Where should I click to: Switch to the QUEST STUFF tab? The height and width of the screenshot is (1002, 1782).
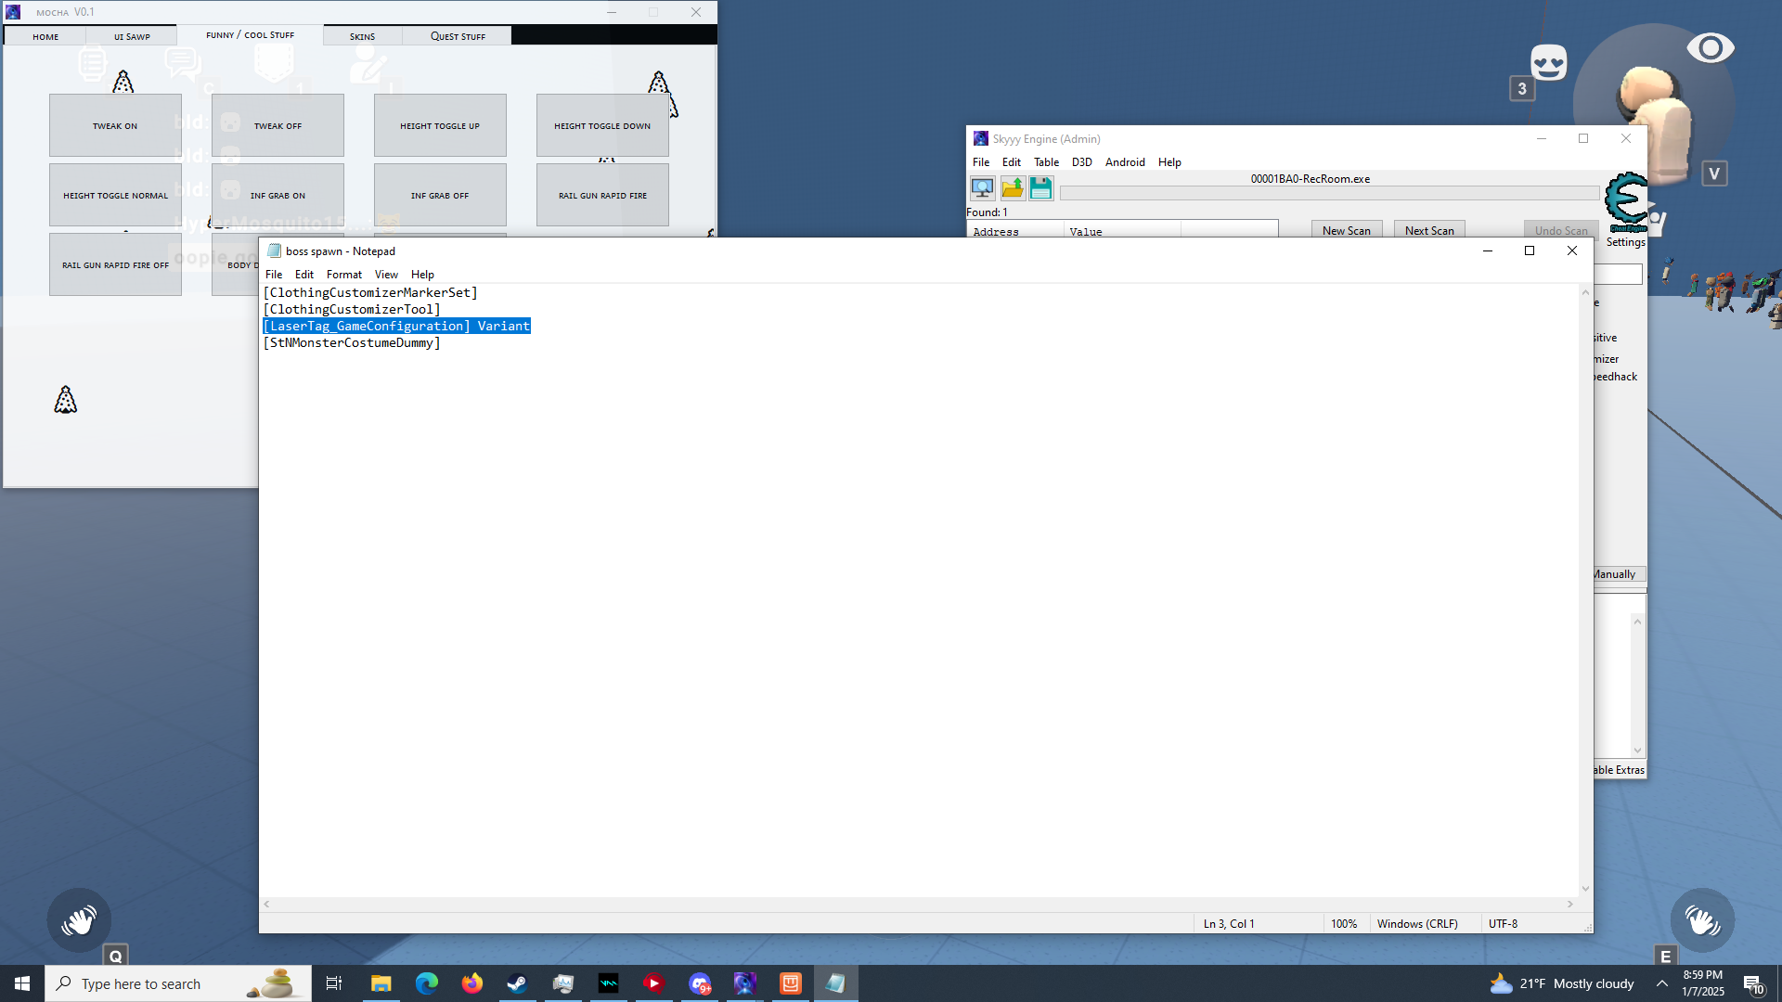tap(458, 36)
